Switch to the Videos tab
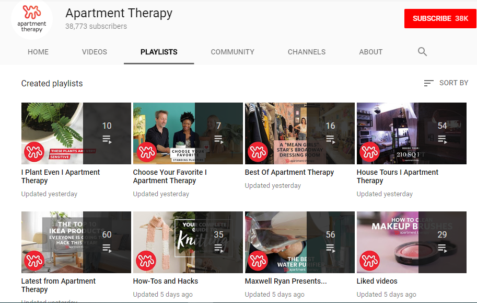This screenshot has height=303, width=477. 95,52
